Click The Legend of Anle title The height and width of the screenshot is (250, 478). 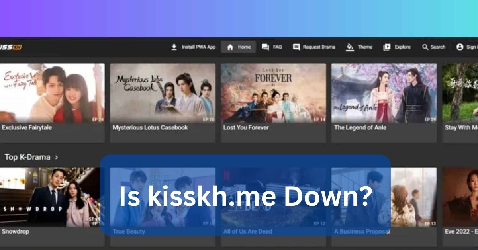pos(360,128)
